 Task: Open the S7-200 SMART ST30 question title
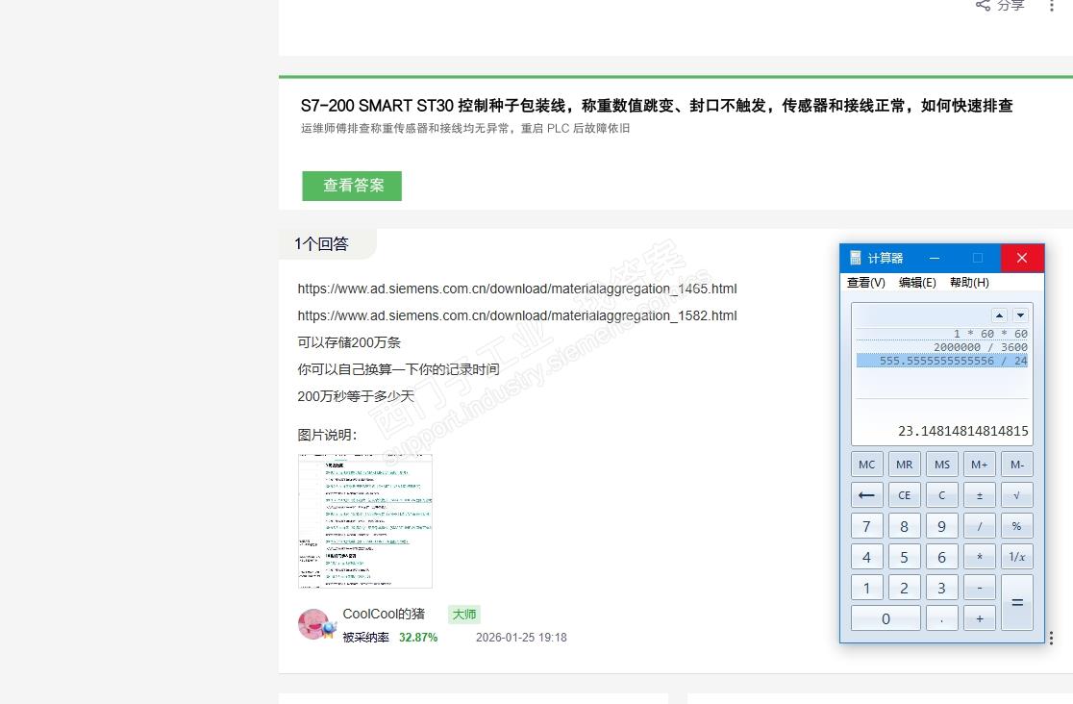coord(657,106)
